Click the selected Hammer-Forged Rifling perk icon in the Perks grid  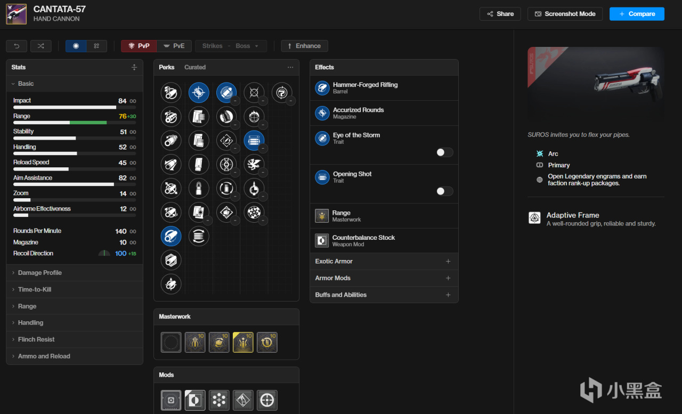tap(171, 236)
